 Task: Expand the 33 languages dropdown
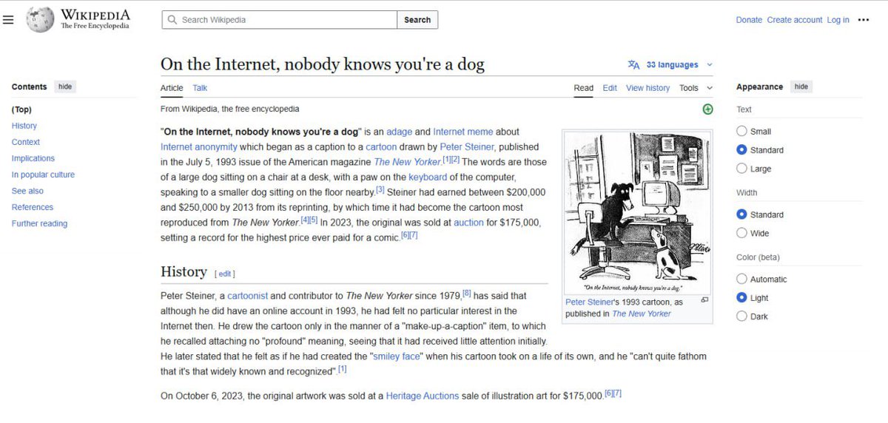[x=670, y=65]
